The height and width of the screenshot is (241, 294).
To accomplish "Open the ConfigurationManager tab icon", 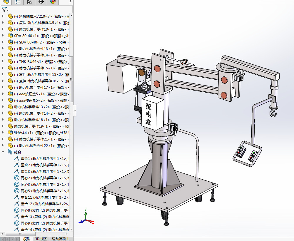I will (29, 2).
